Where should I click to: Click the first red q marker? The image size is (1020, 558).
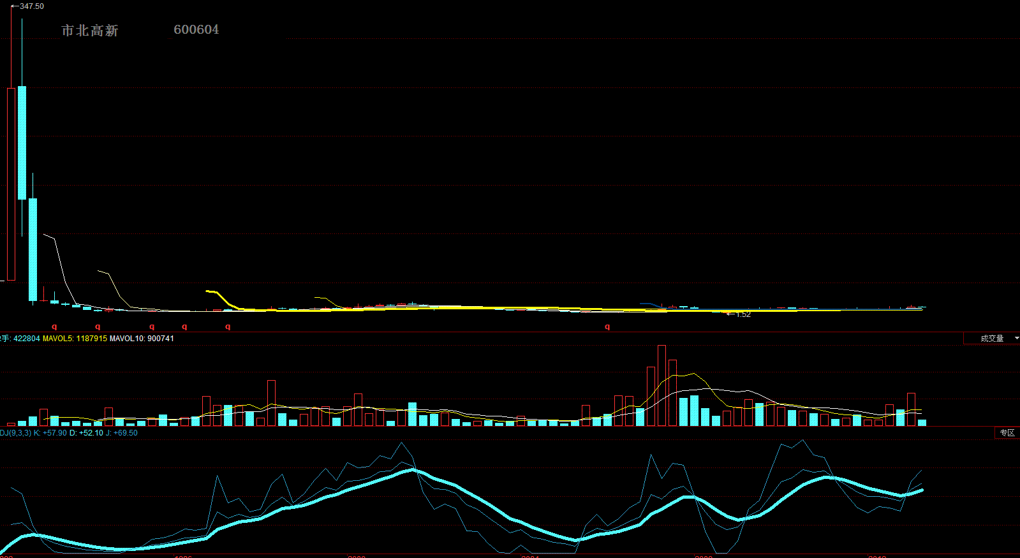pos(54,327)
